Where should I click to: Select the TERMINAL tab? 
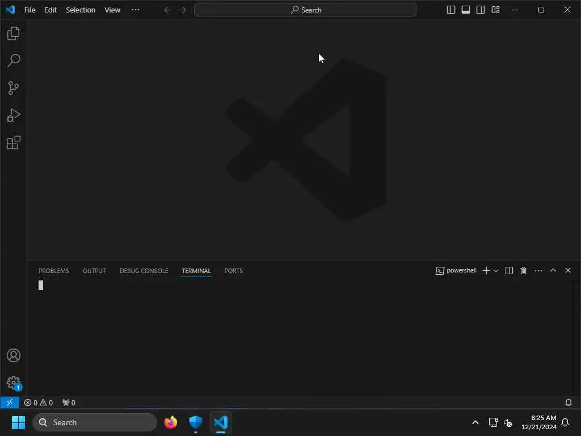click(196, 271)
